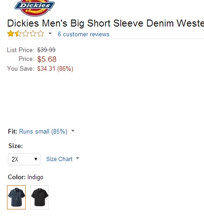Image resolution: width=204 pixels, height=216 pixels.
Task: Click the filled first gold star
Action: pyautogui.click(x=11, y=34)
